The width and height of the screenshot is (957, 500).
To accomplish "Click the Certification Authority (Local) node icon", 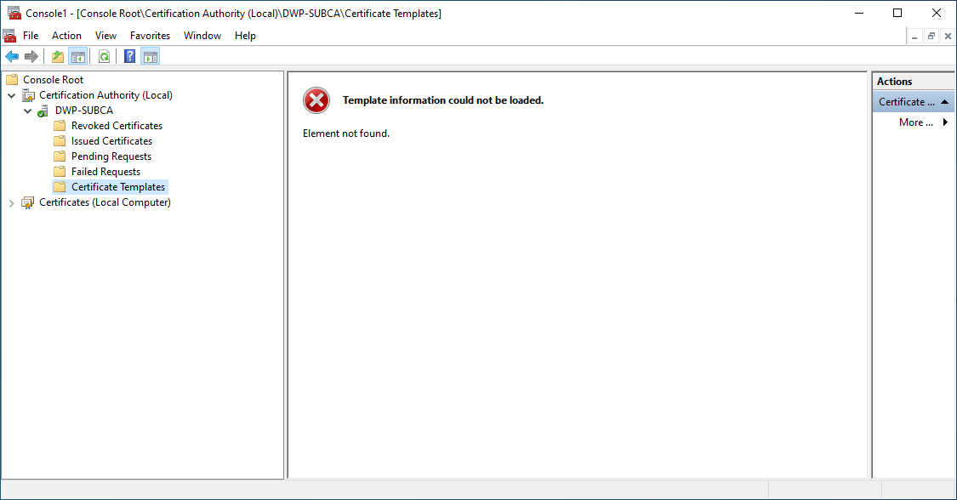I will (x=28, y=95).
